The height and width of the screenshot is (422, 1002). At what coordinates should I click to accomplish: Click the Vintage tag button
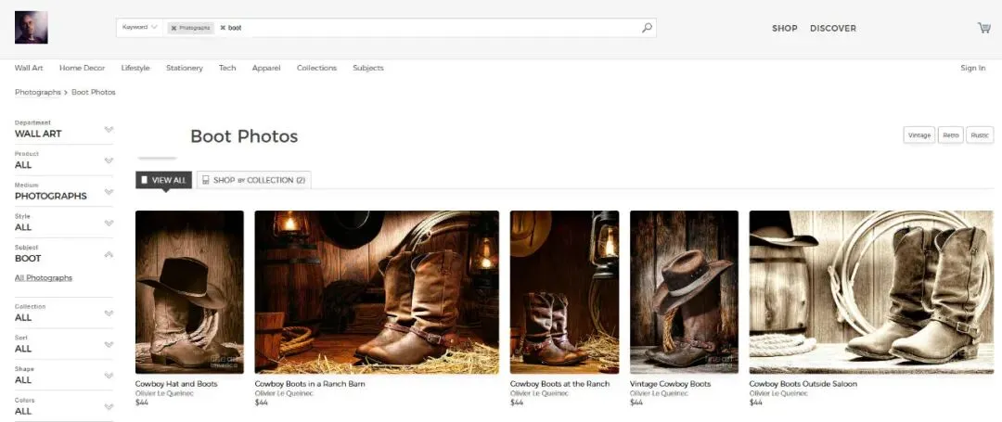click(x=918, y=135)
